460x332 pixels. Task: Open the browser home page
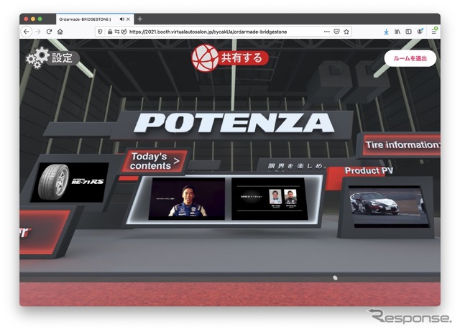(60, 32)
